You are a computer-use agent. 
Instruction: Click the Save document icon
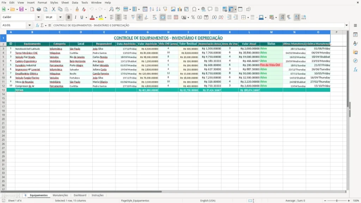coord(21,9)
